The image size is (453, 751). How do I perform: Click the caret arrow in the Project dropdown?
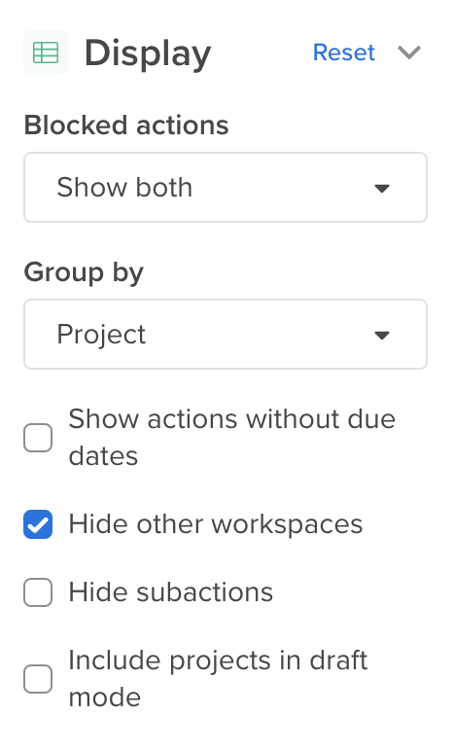click(382, 336)
